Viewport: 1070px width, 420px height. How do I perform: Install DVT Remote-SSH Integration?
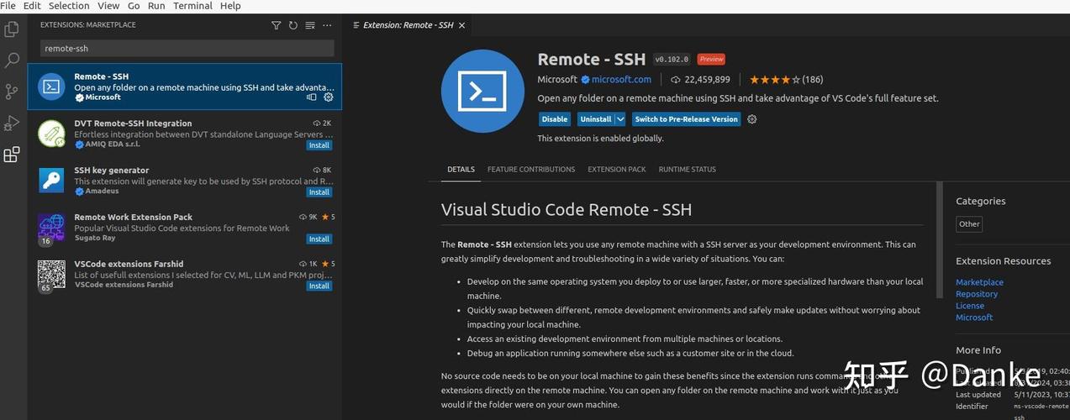[319, 145]
